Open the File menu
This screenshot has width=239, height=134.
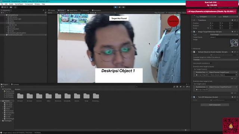point(2,4)
